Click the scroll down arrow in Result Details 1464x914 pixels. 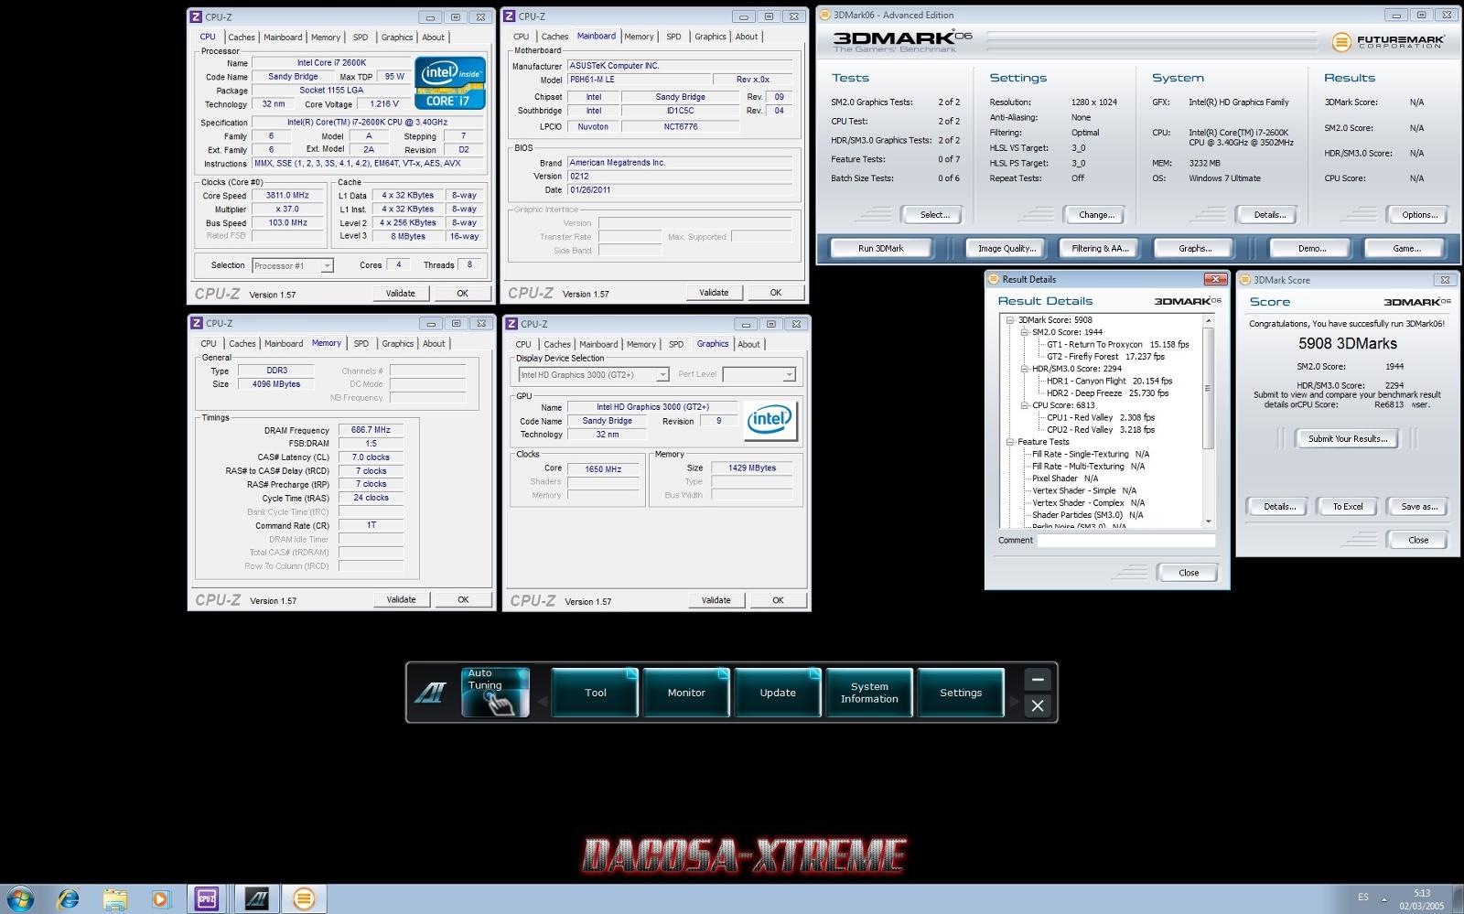click(1208, 522)
